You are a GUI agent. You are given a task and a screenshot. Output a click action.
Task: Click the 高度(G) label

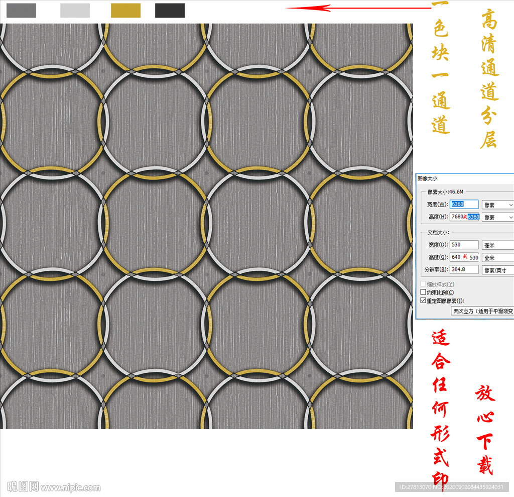click(x=438, y=257)
